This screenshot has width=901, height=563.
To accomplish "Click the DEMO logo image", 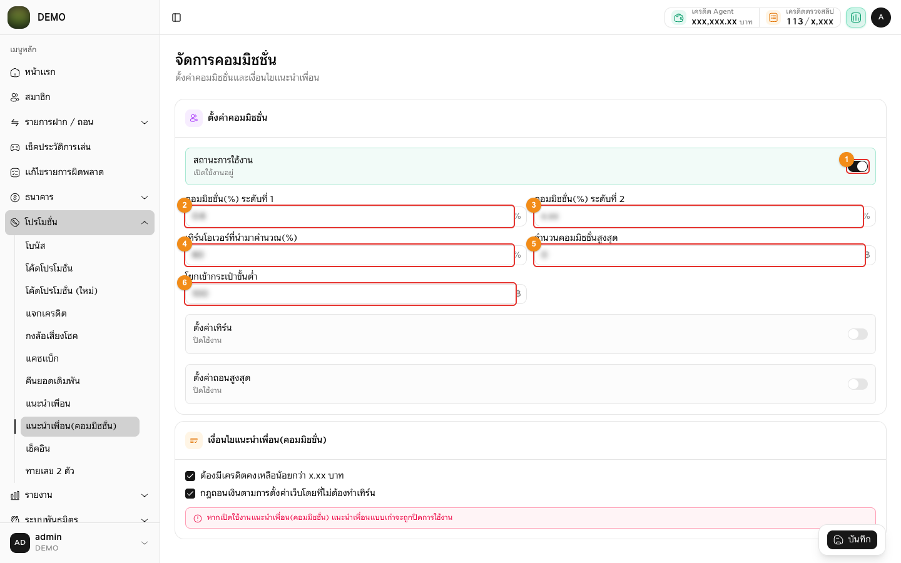I will coord(19,18).
